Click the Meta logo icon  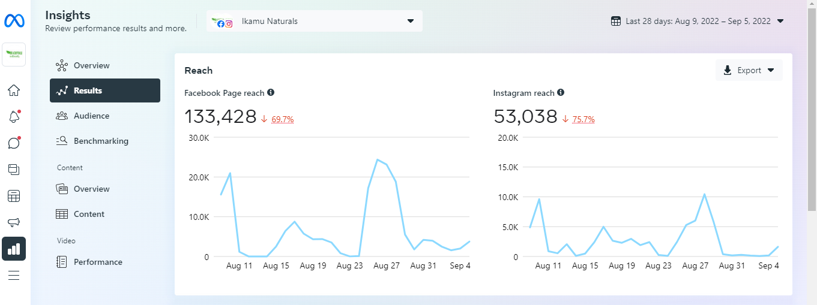(14, 21)
